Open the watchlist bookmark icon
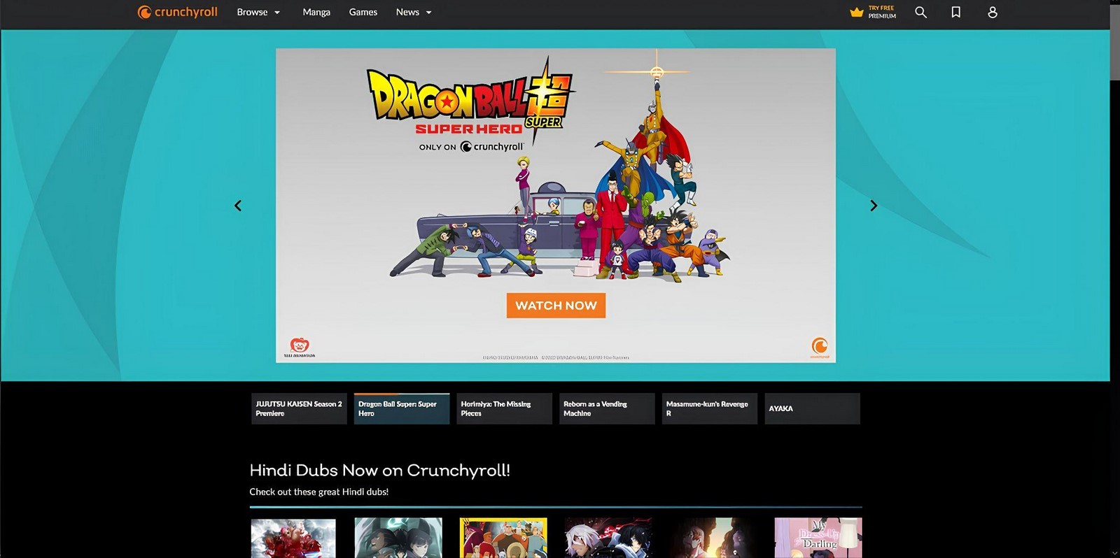1120x558 pixels. (955, 12)
